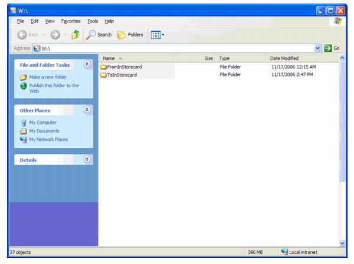Collapse File and Folder Tasks panel
Screen dimensions: 354x264
[87, 64]
